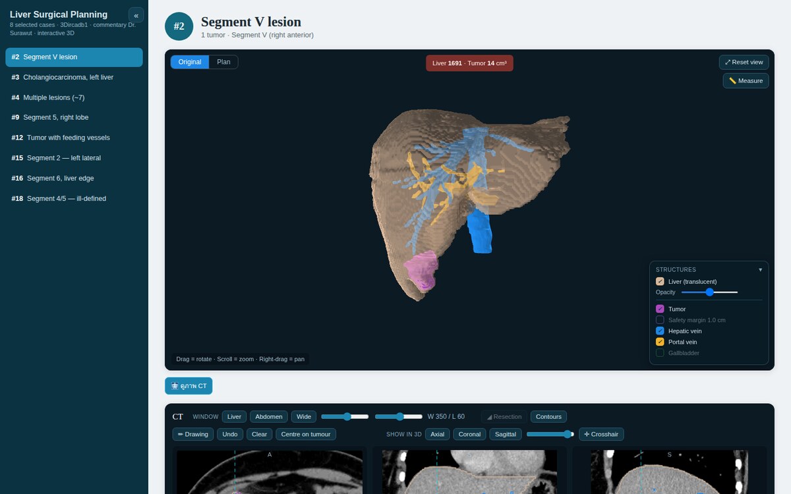Show Coronal plane in 3D
The width and height of the screenshot is (791, 494).
(x=469, y=434)
